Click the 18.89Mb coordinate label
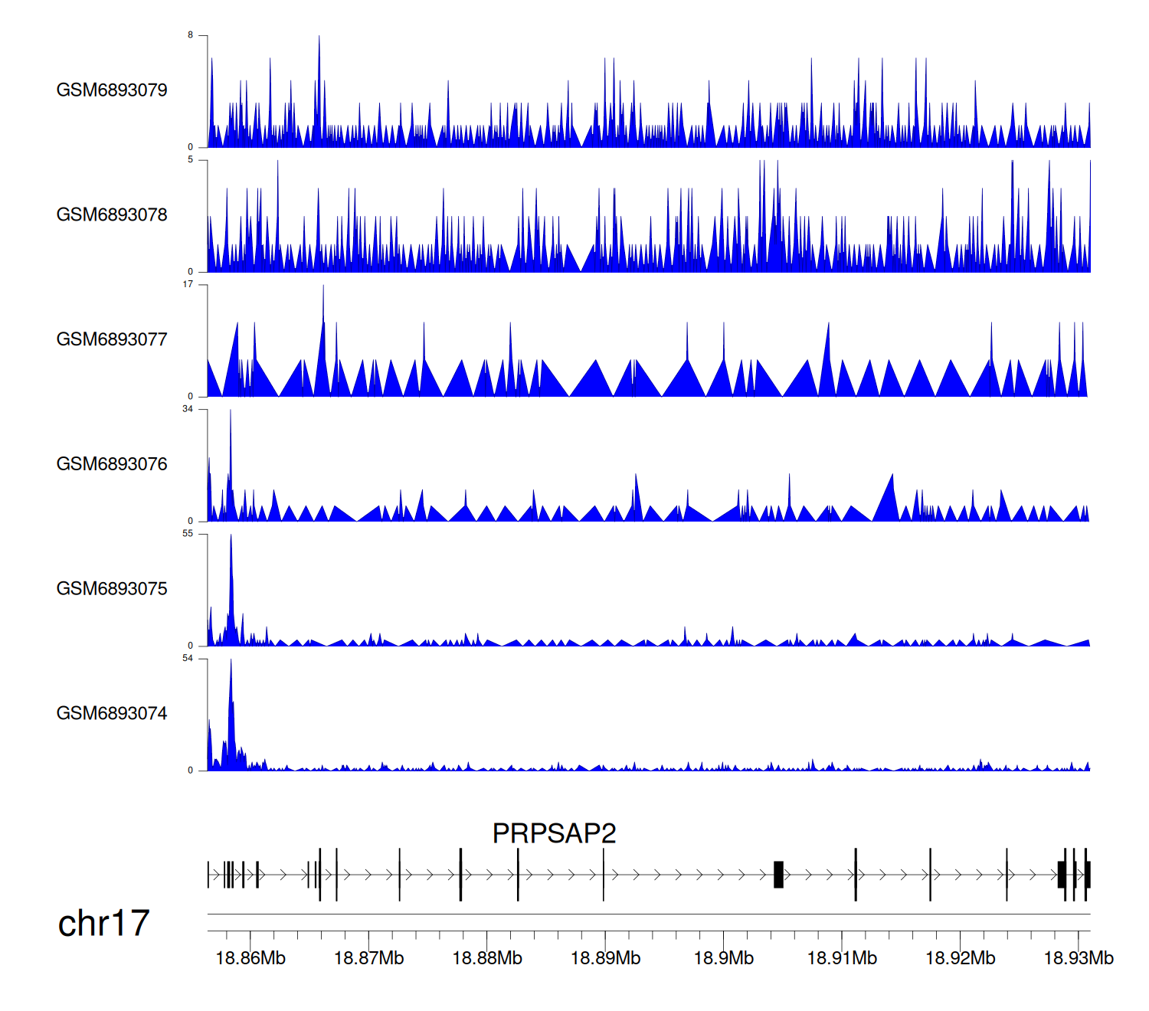Viewport: 1149px width, 1011px height. pos(605,958)
